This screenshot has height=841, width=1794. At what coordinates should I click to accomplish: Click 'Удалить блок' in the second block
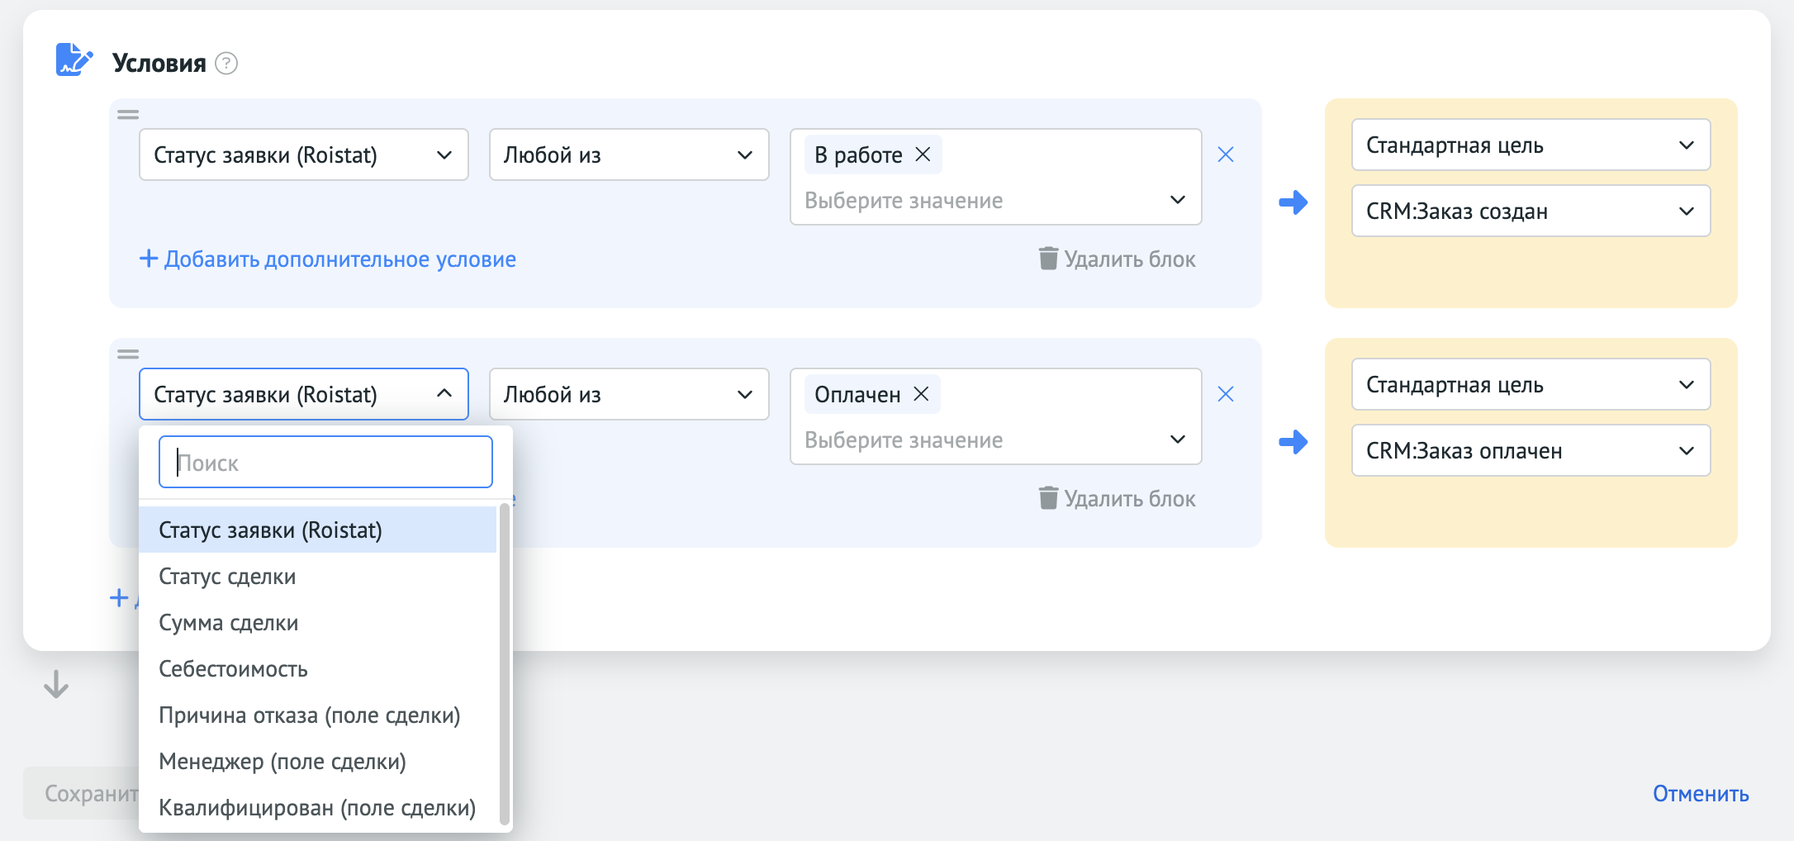coord(1118,498)
